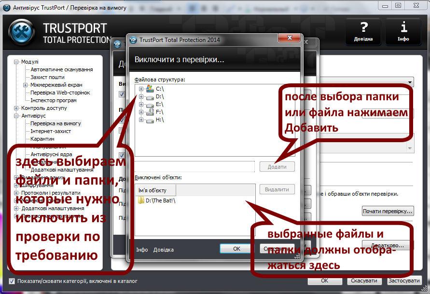Open the Інфо menu in exclusion dialog

[x=141, y=250]
